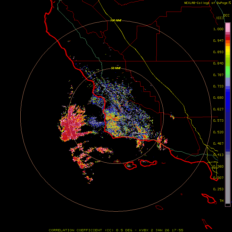
Task: Click the 1.000 value on color scale
Action: pyautogui.click(x=218, y=29)
